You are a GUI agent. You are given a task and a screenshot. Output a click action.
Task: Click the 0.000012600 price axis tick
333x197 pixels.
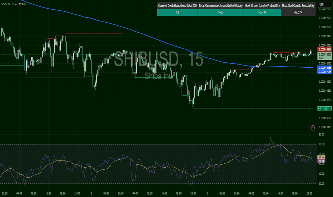tap(325, 18)
